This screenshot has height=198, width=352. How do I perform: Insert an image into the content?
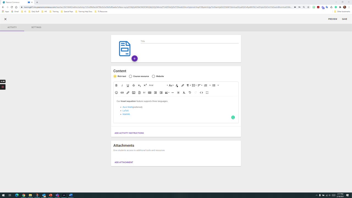[x=134, y=93]
